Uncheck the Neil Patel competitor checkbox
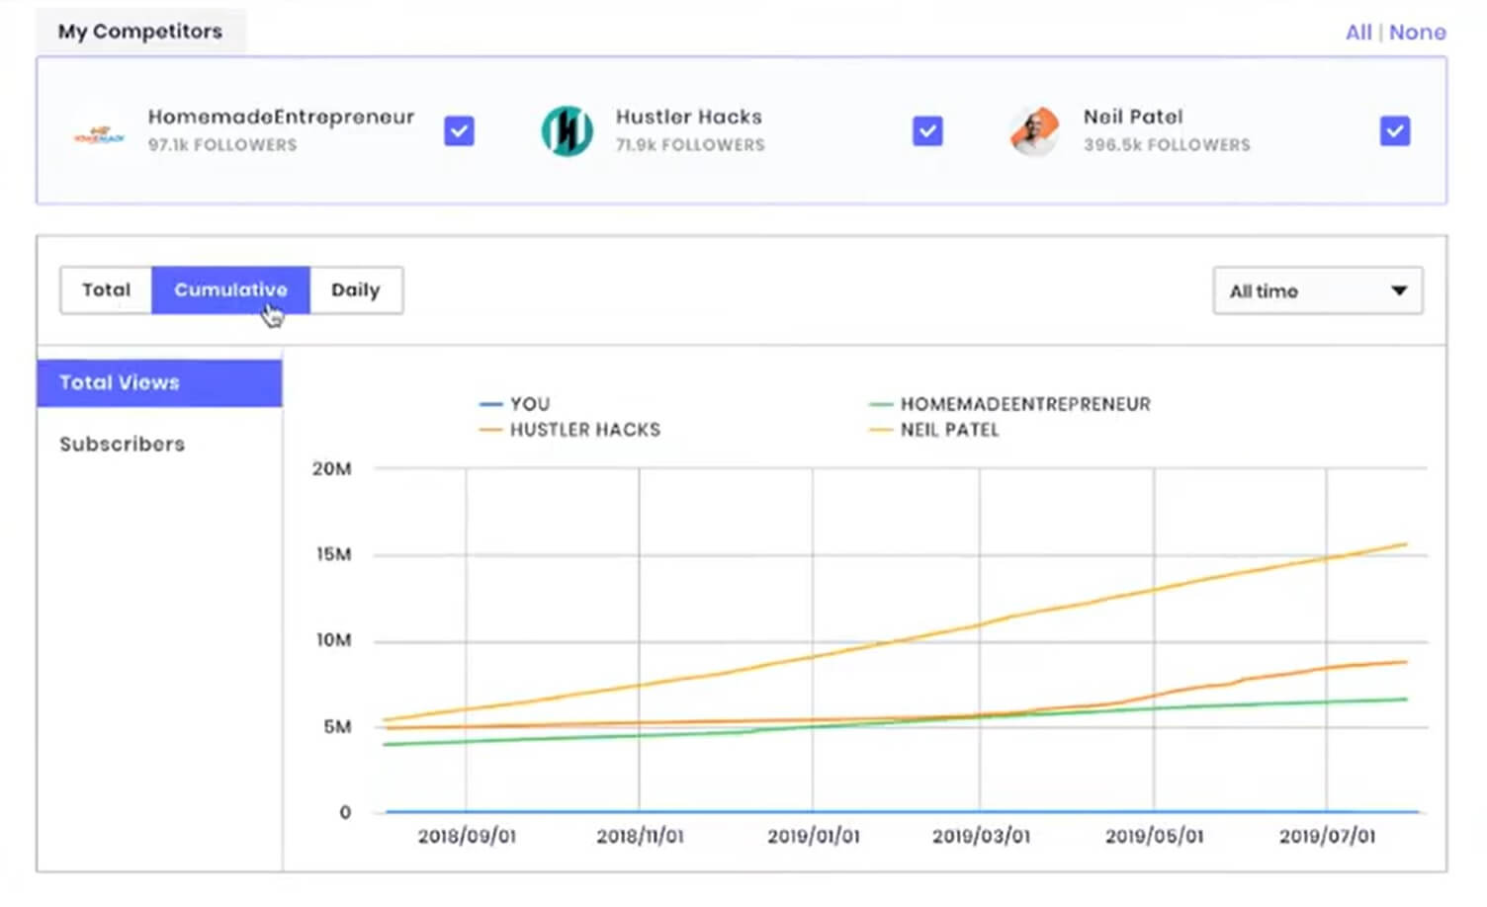1487x907 pixels. [x=1394, y=130]
